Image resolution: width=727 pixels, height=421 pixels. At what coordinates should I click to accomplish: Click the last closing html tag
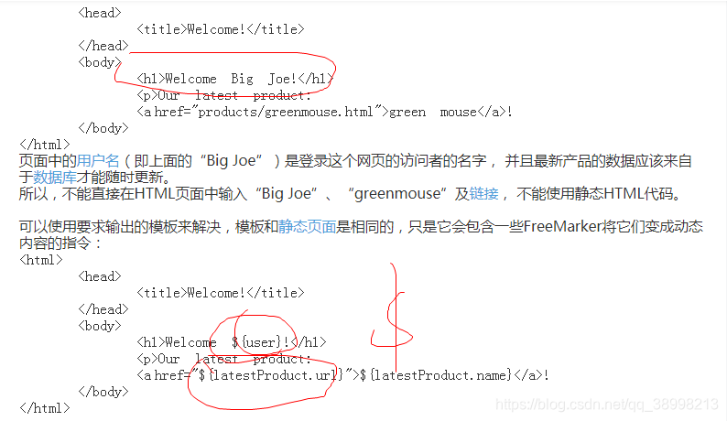point(45,408)
